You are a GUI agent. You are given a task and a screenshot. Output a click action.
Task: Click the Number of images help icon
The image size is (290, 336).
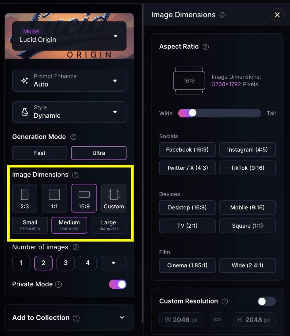(75, 247)
